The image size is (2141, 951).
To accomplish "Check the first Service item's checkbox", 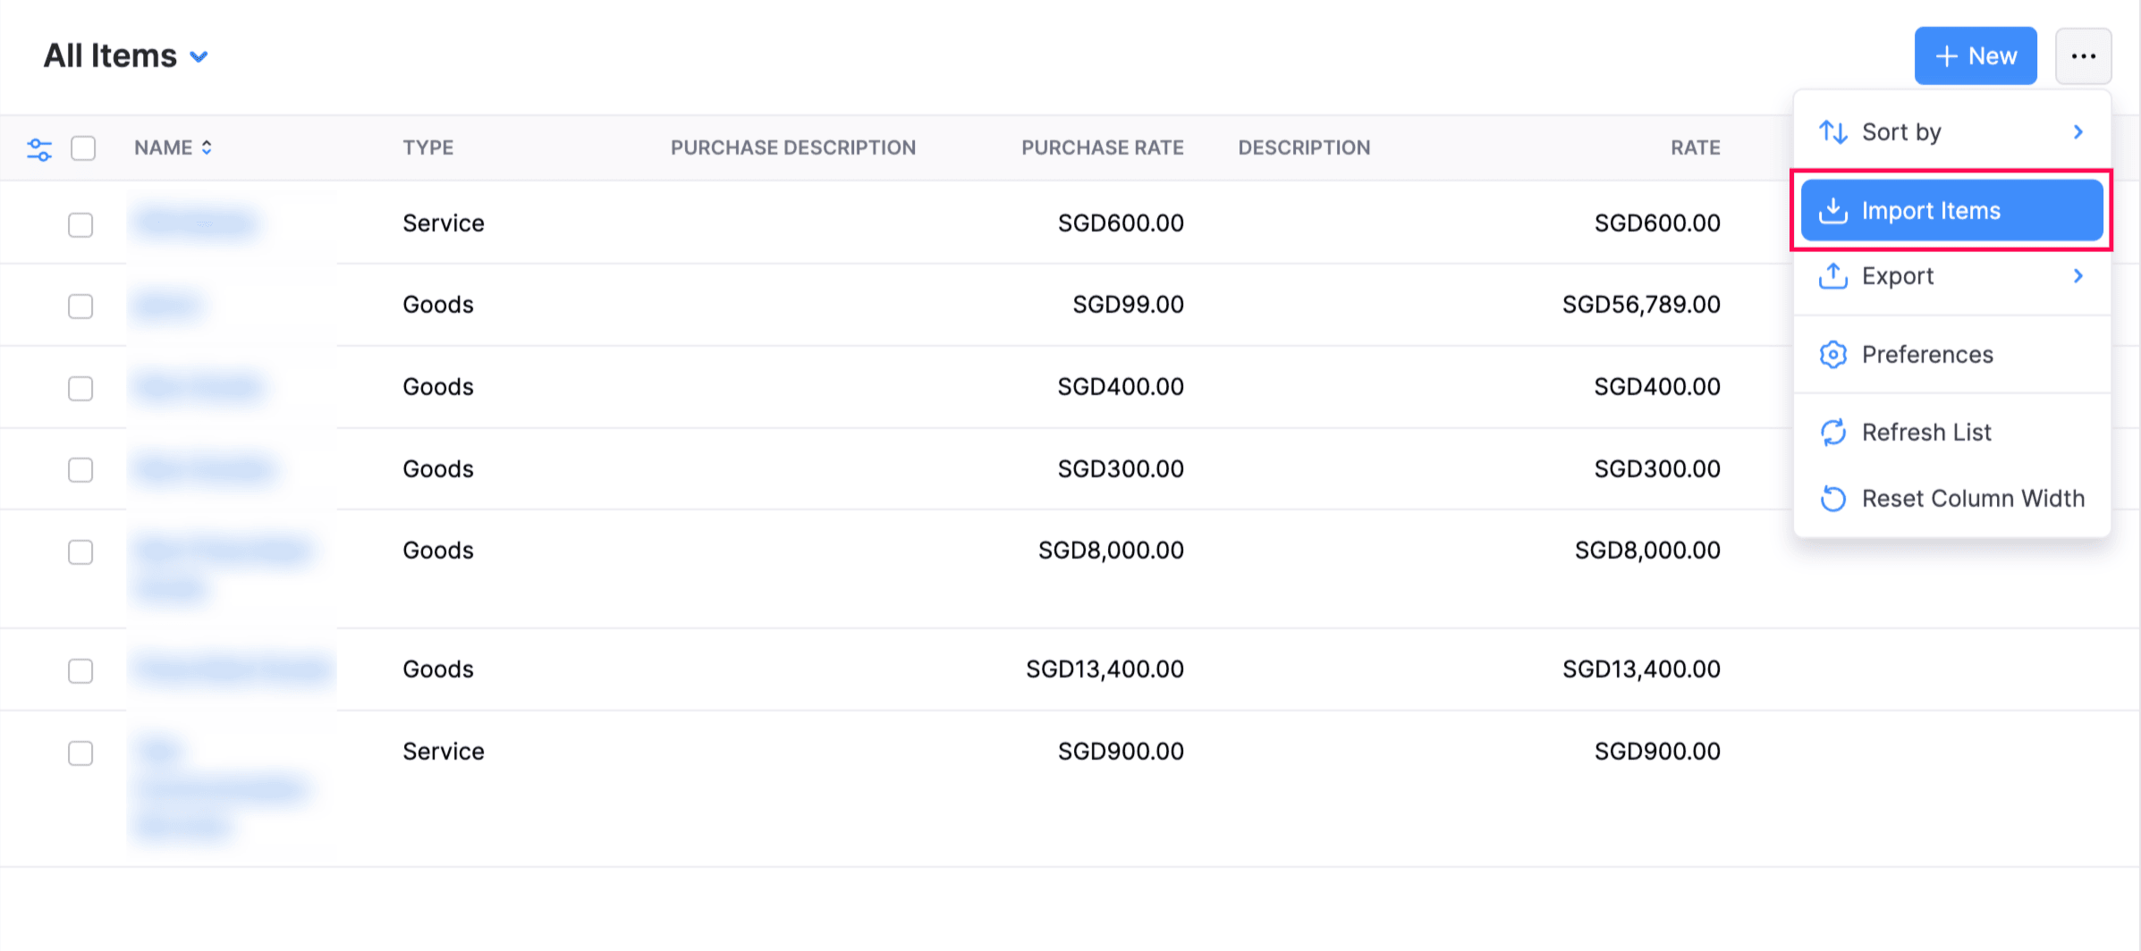I will tap(80, 225).
